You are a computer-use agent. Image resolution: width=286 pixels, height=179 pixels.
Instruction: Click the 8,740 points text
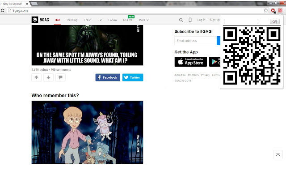pyautogui.click(x=40, y=70)
